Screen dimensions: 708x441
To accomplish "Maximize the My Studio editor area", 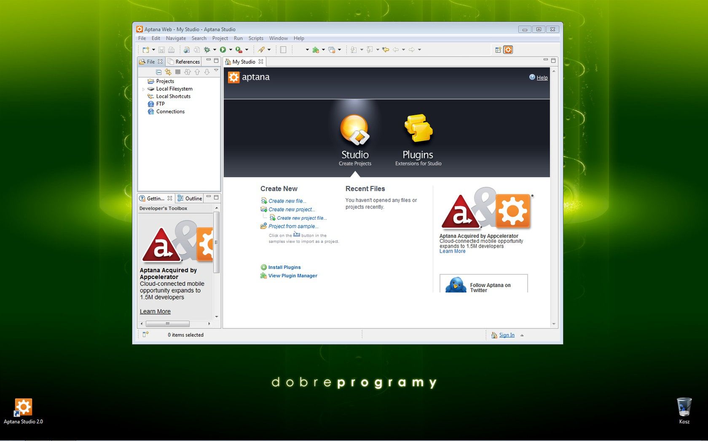I will click(553, 61).
